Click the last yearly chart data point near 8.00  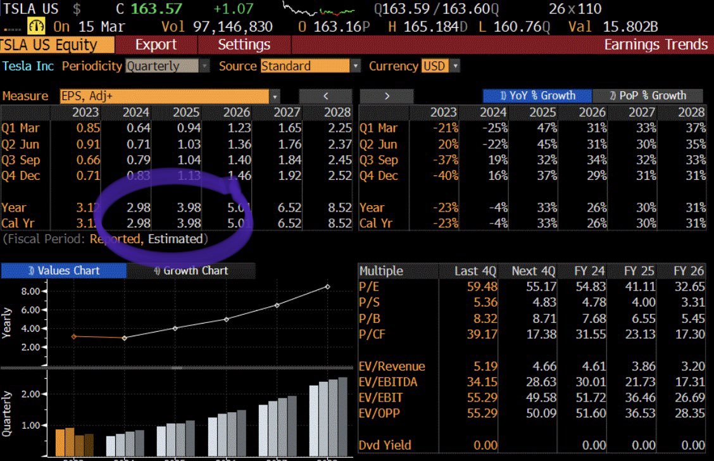[327, 287]
